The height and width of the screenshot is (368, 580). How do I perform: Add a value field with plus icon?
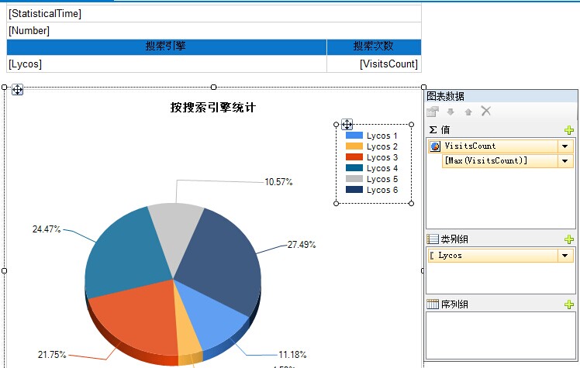click(x=569, y=130)
